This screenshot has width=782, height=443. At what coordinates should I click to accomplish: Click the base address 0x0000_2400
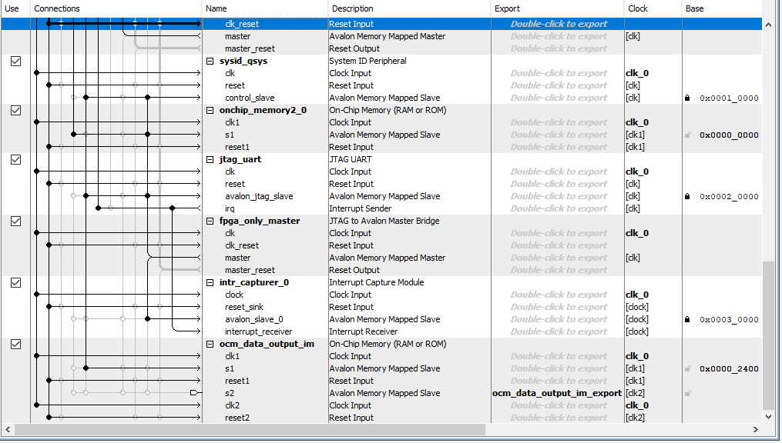point(729,369)
